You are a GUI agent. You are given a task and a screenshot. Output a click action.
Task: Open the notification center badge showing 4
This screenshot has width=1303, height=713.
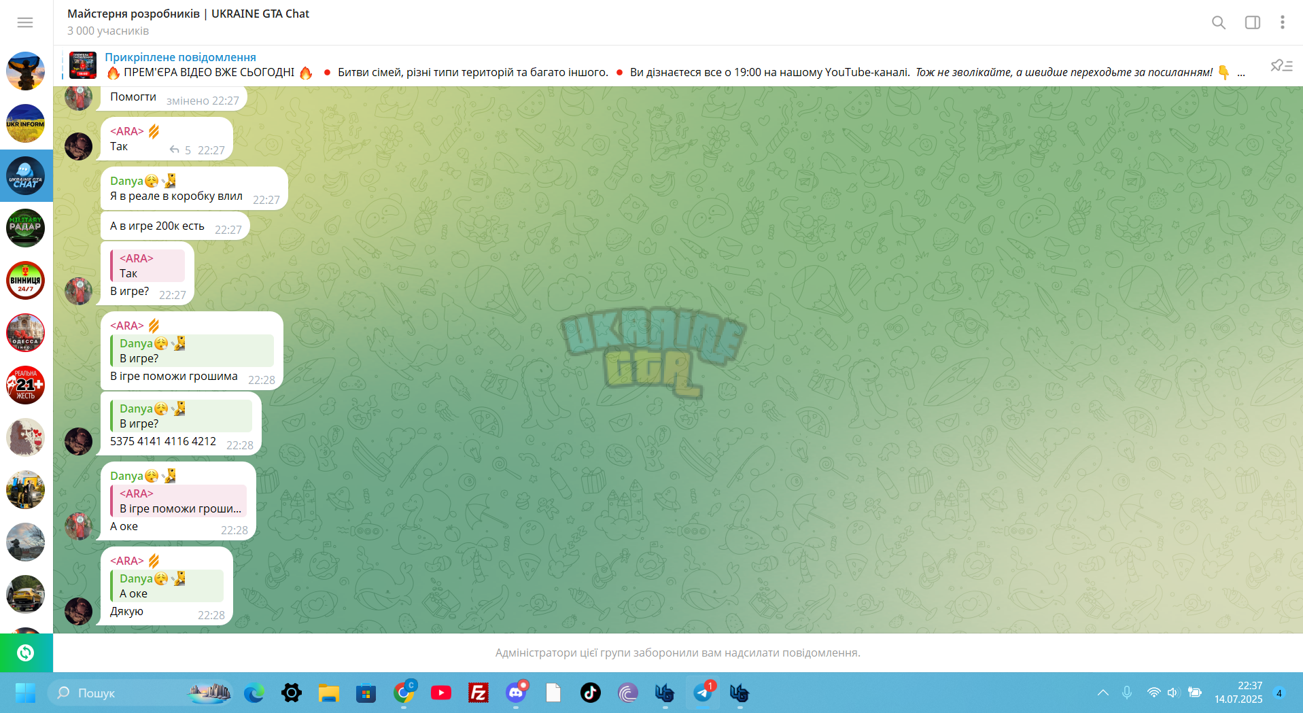1279,693
